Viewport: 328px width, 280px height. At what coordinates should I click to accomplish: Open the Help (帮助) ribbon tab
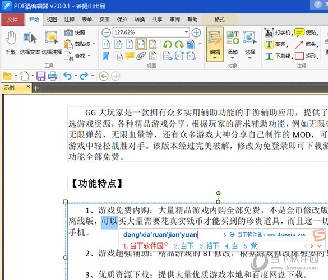(x=192, y=20)
